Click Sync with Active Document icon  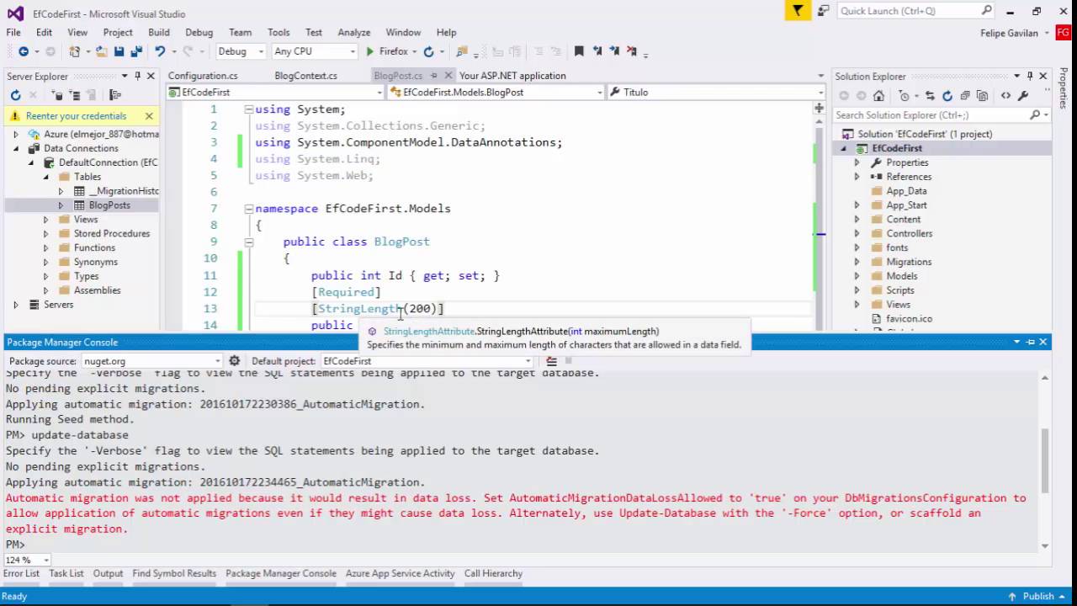pyautogui.click(x=930, y=96)
